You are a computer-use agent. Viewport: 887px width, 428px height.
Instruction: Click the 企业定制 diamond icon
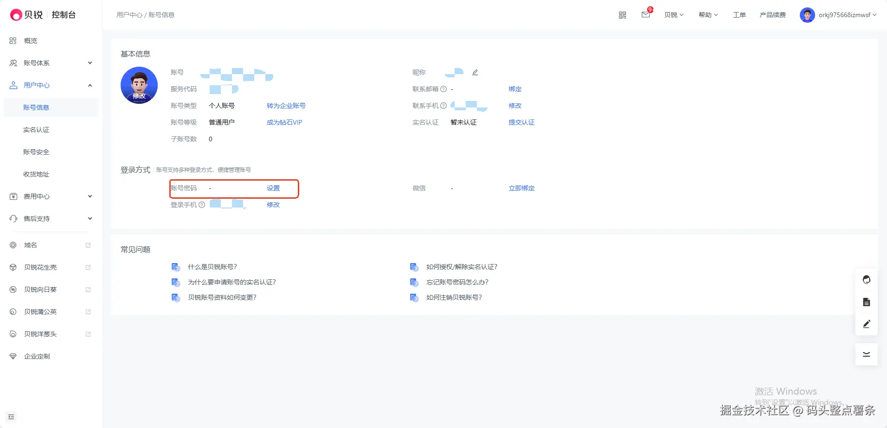13,356
